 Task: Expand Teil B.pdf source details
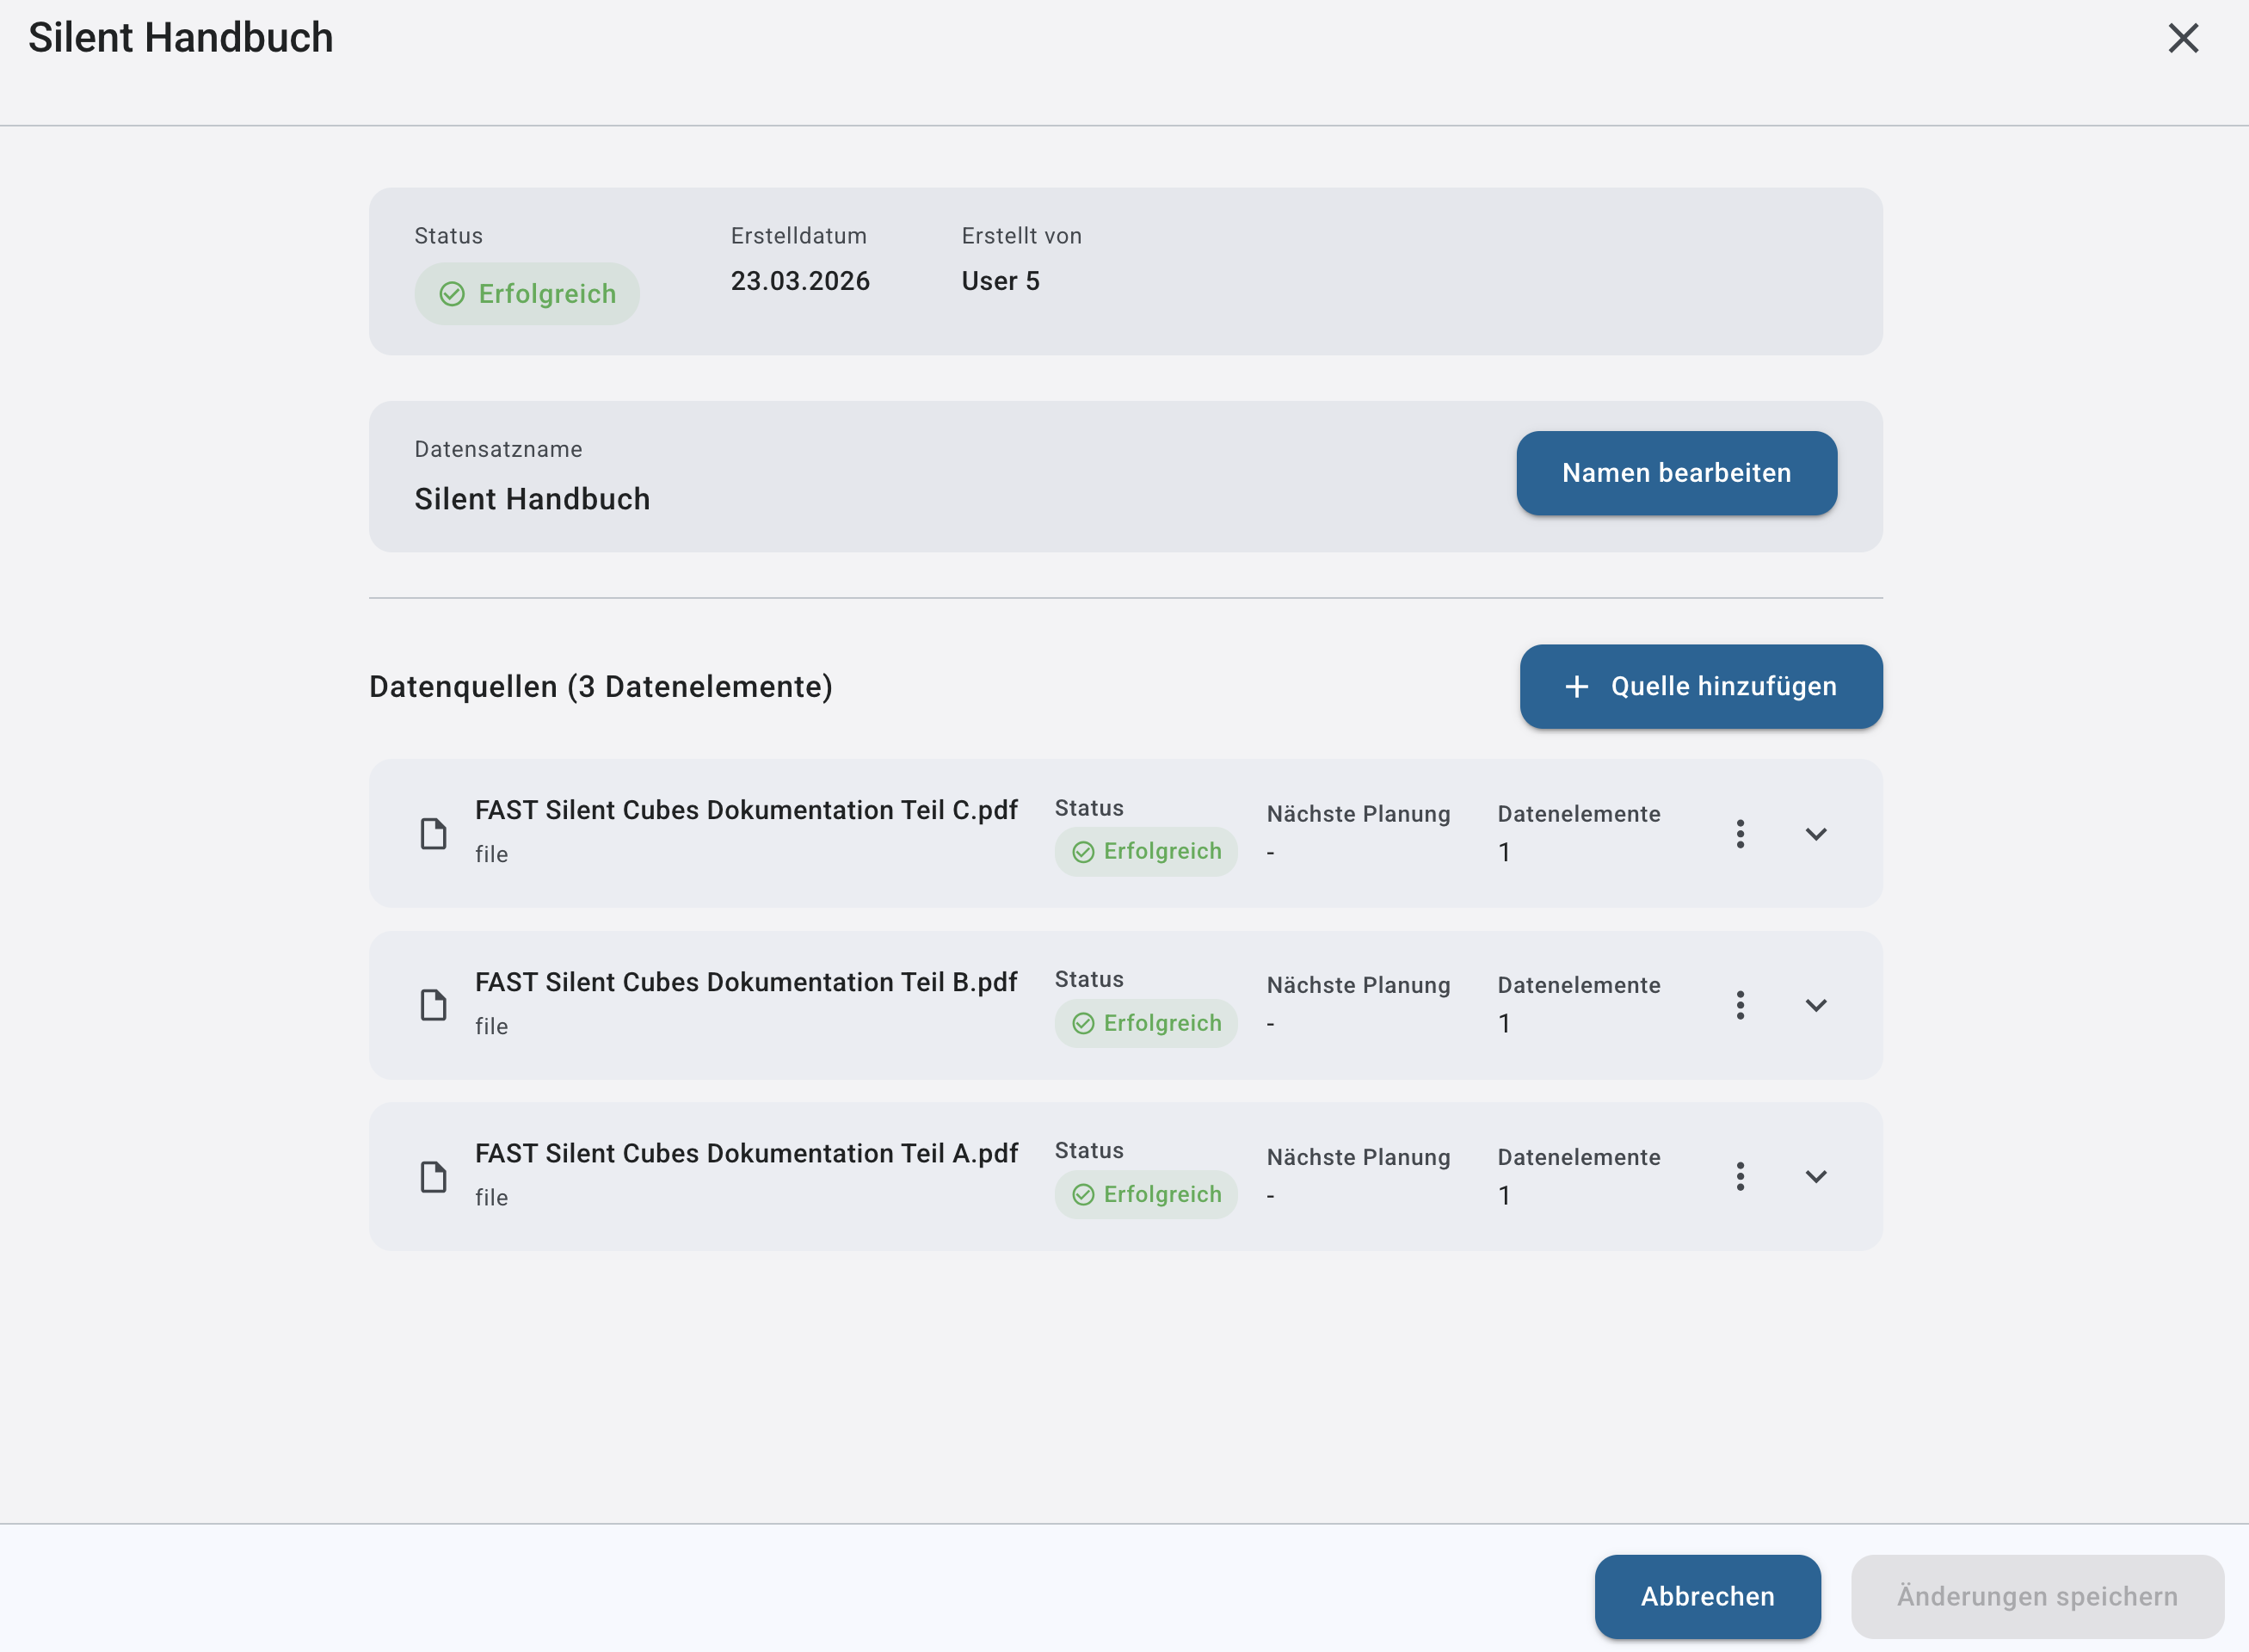tap(1816, 1005)
